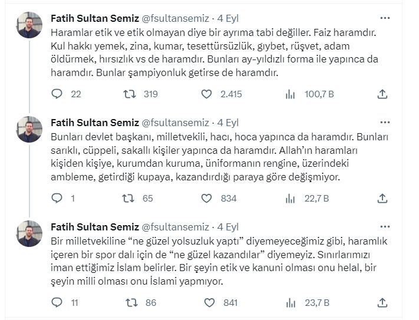Open more options on the first tweet
Viewport: 419px width, 320px height.
385,17
